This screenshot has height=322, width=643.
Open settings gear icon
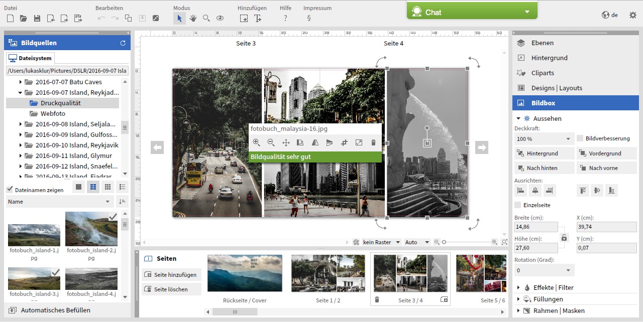click(x=633, y=15)
